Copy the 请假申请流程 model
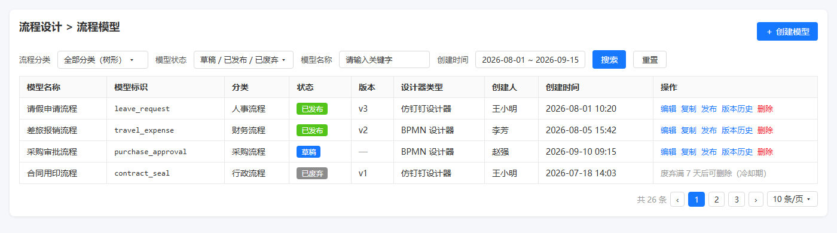Screen dimensions: 837x233 coord(689,109)
